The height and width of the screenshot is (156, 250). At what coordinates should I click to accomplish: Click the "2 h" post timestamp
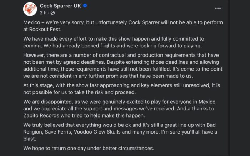coord(43,13)
